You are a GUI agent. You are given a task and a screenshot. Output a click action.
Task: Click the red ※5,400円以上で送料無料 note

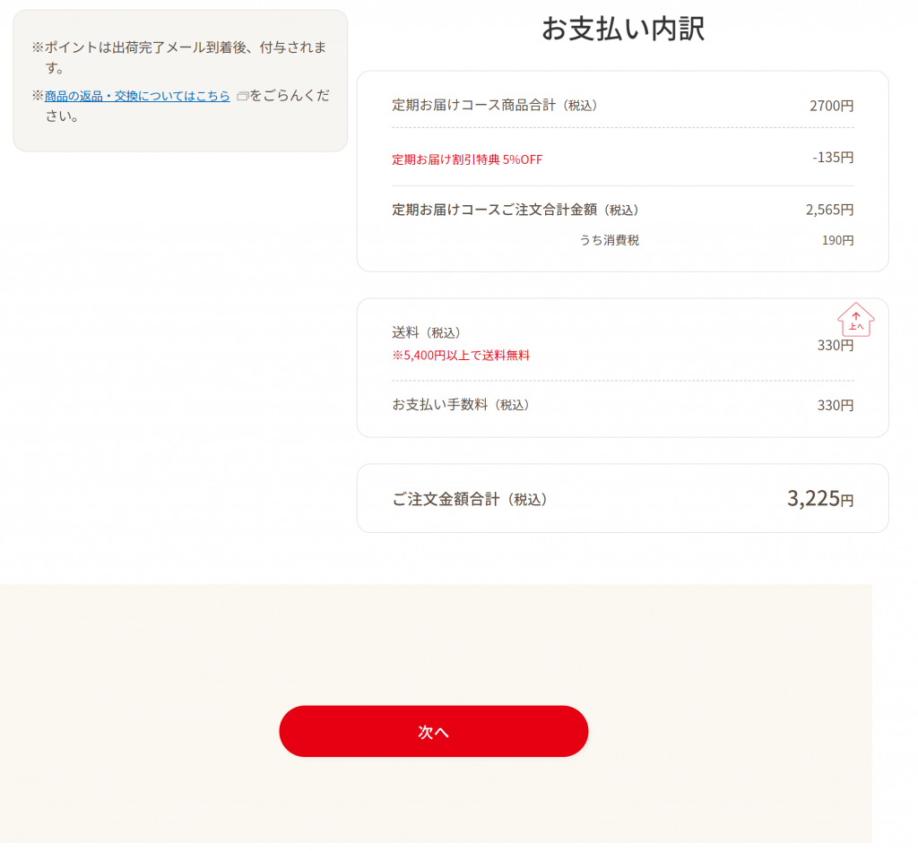(x=461, y=356)
